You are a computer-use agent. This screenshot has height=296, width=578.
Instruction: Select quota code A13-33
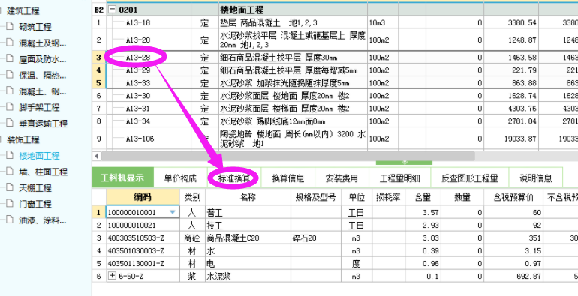(138, 83)
